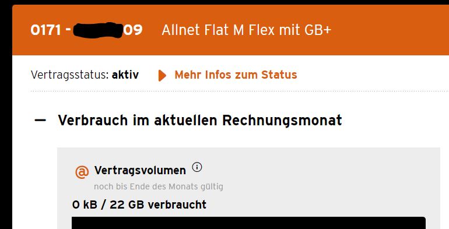
Task: Click the black data usage progress bar
Action: coord(248,223)
